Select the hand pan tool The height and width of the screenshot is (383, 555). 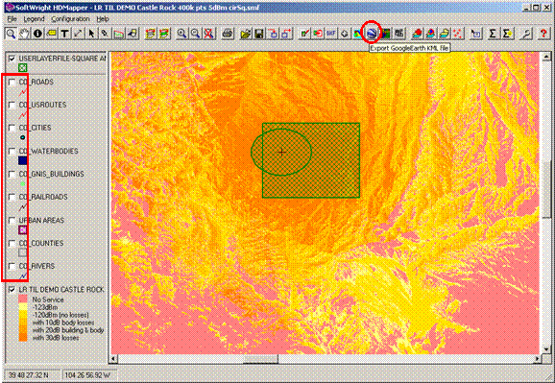coord(24,34)
